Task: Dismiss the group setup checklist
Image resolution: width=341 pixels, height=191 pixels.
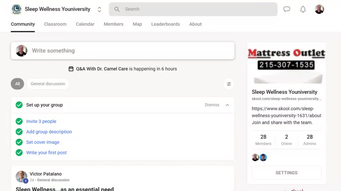Action: (212, 105)
